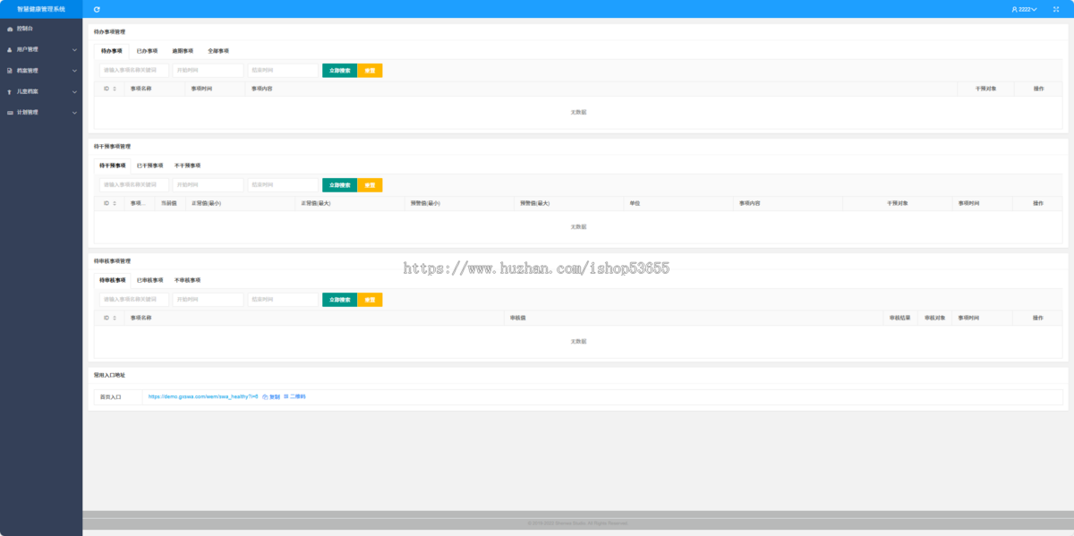Expand the 计划管理 sidebar menu
The height and width of the screenshot is (536, 1074).
coord(41,113)
